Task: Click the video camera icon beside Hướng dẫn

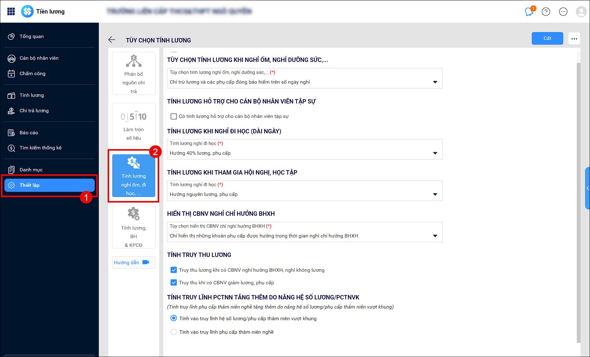Action: pos(146,262)
